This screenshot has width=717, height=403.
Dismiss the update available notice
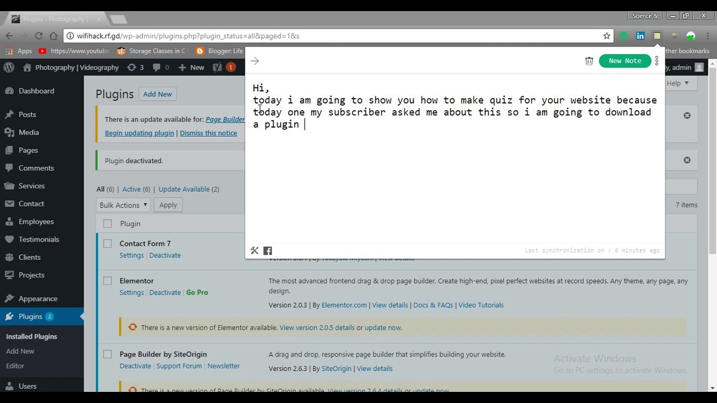(x=687, y=115)
